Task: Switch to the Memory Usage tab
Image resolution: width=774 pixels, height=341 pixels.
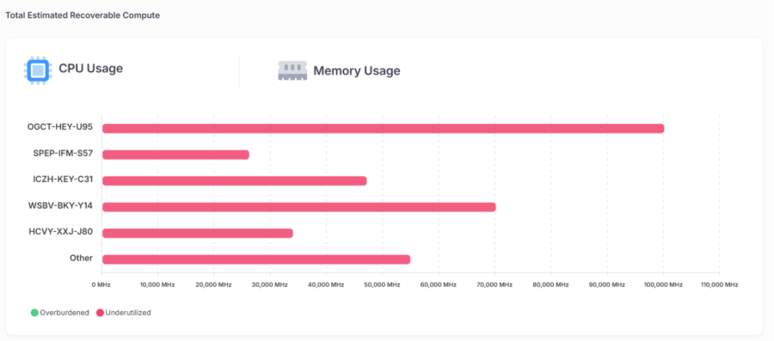Action: (339, 71)
